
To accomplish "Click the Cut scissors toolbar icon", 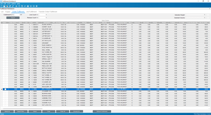I will point(17,6).
